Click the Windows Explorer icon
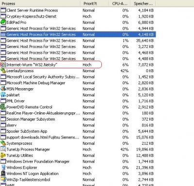This screenshot has height=186, width=194. point(3,168)
